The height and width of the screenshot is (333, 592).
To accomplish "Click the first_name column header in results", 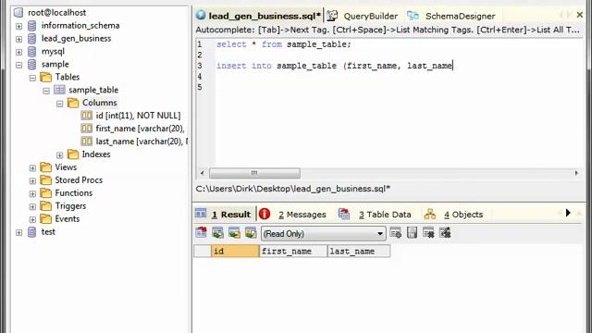I will point(293,251).
